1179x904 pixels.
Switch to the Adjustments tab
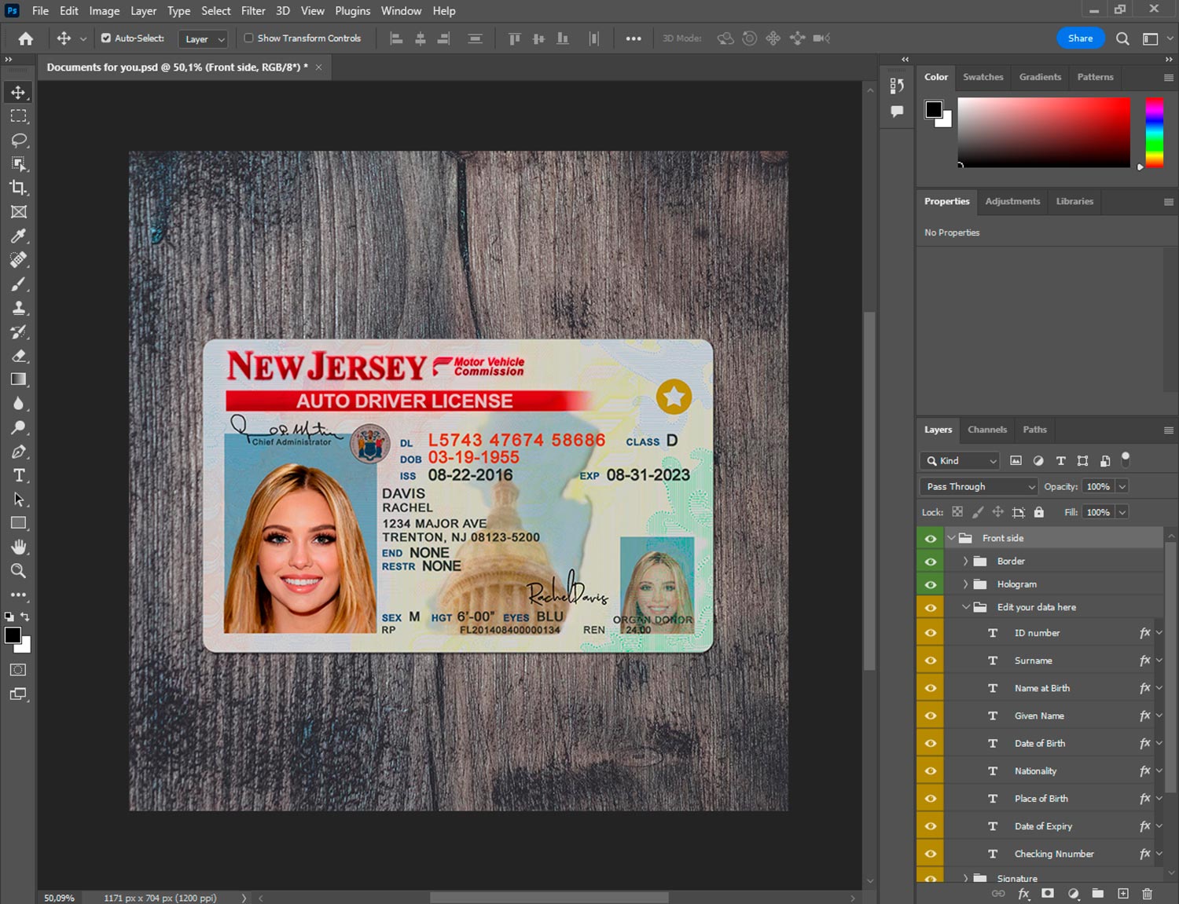(x=1012, y=201)
